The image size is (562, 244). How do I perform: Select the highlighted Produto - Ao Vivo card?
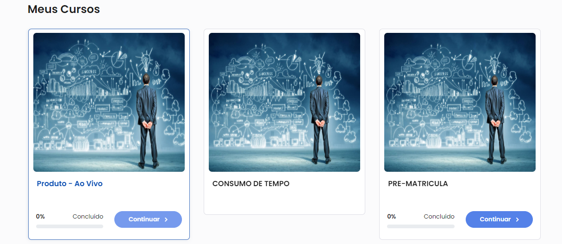(x=109, y=134)
